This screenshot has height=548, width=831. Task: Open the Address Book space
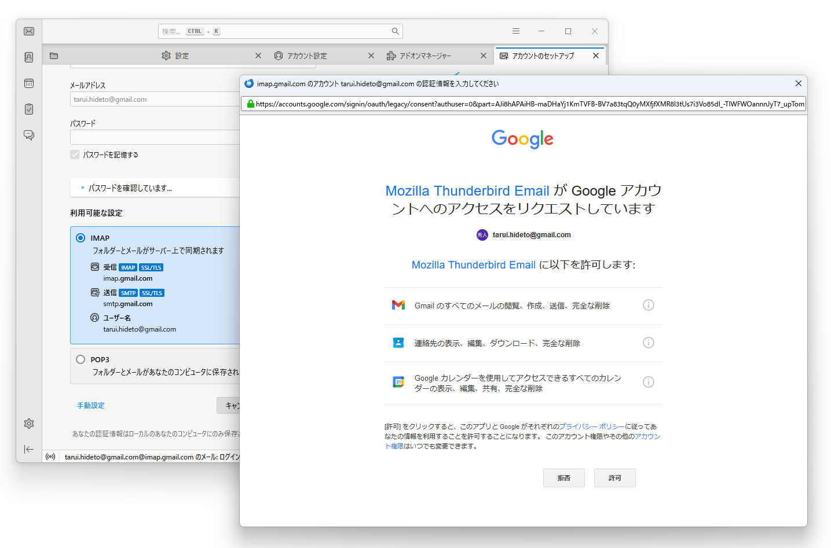click(28, 57)
